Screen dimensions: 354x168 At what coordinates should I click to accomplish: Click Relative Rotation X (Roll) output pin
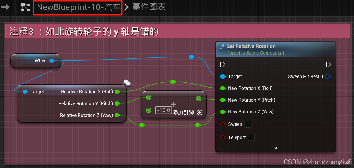pos(117,92)
